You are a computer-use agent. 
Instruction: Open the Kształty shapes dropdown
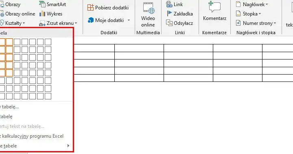13,23
